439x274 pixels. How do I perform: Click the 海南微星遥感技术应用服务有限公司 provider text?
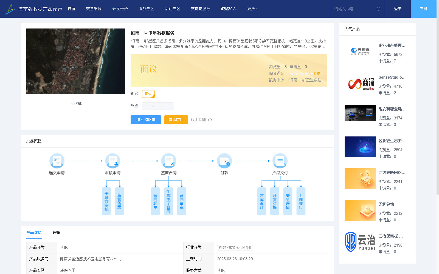91,259
